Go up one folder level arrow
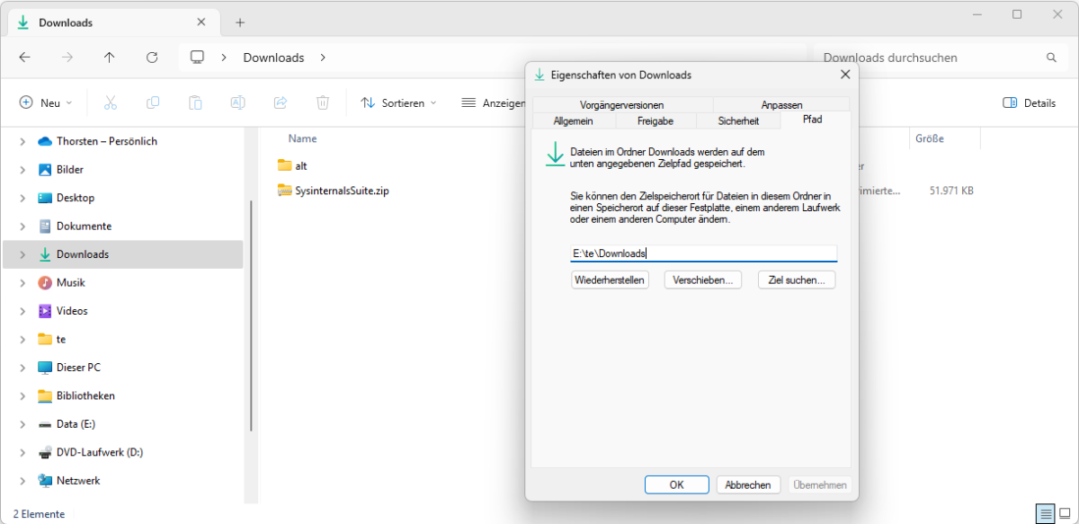This screenshot has height=524, width=1079. [110, 58]
